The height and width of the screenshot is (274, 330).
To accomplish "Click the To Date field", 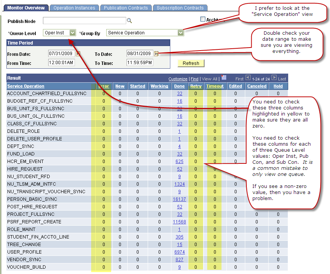I will [x=140, y=54].
